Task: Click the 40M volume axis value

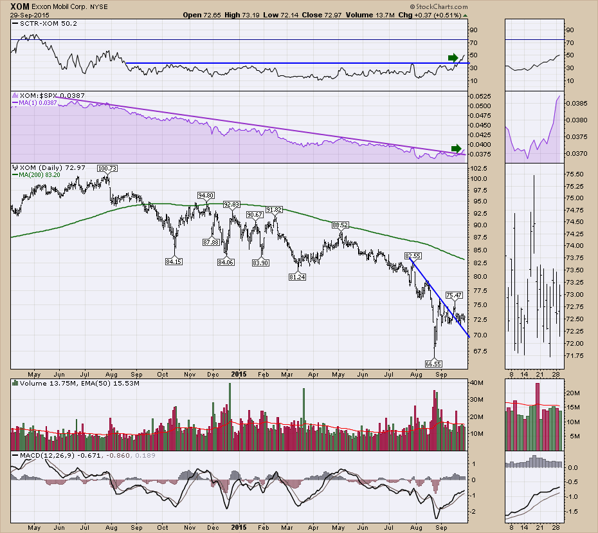Action: pyautogui.click(x=478, y=382)
